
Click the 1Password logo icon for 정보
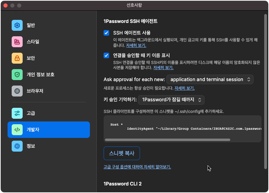(17, 146)
